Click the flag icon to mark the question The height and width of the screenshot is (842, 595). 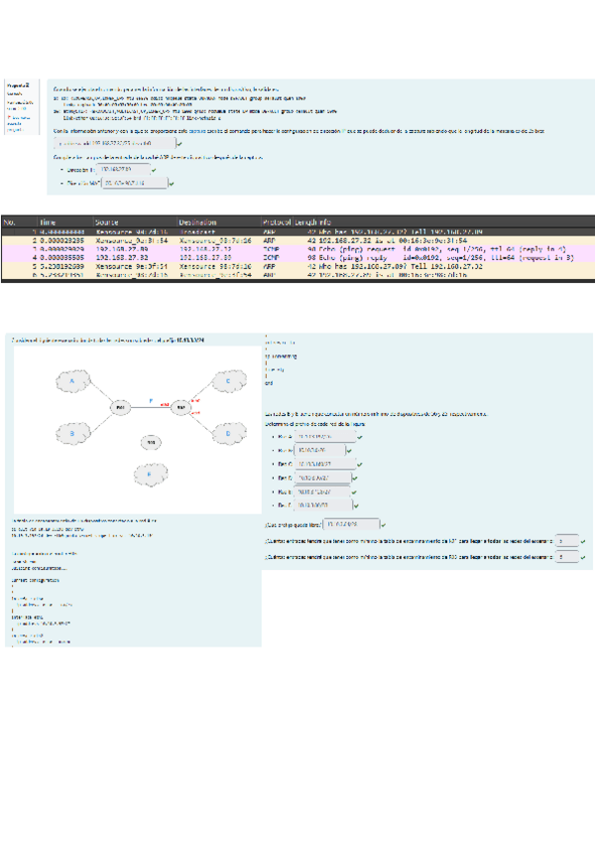point(9,117)
